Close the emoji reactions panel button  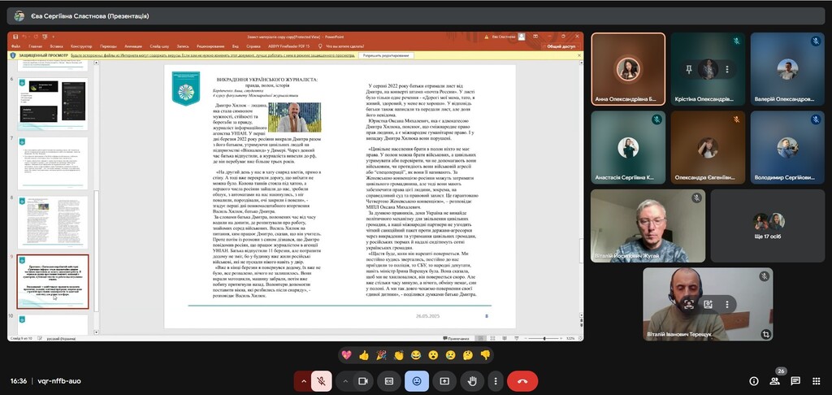click(417, 380)
